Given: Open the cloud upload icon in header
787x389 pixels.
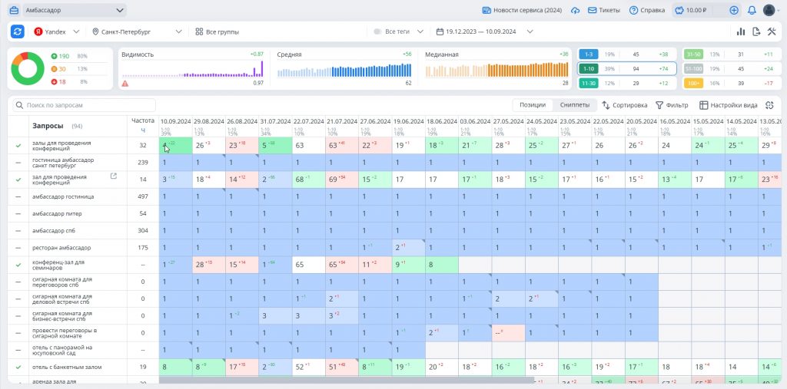Looking at the screenshot, I should [x=576, y=11].
